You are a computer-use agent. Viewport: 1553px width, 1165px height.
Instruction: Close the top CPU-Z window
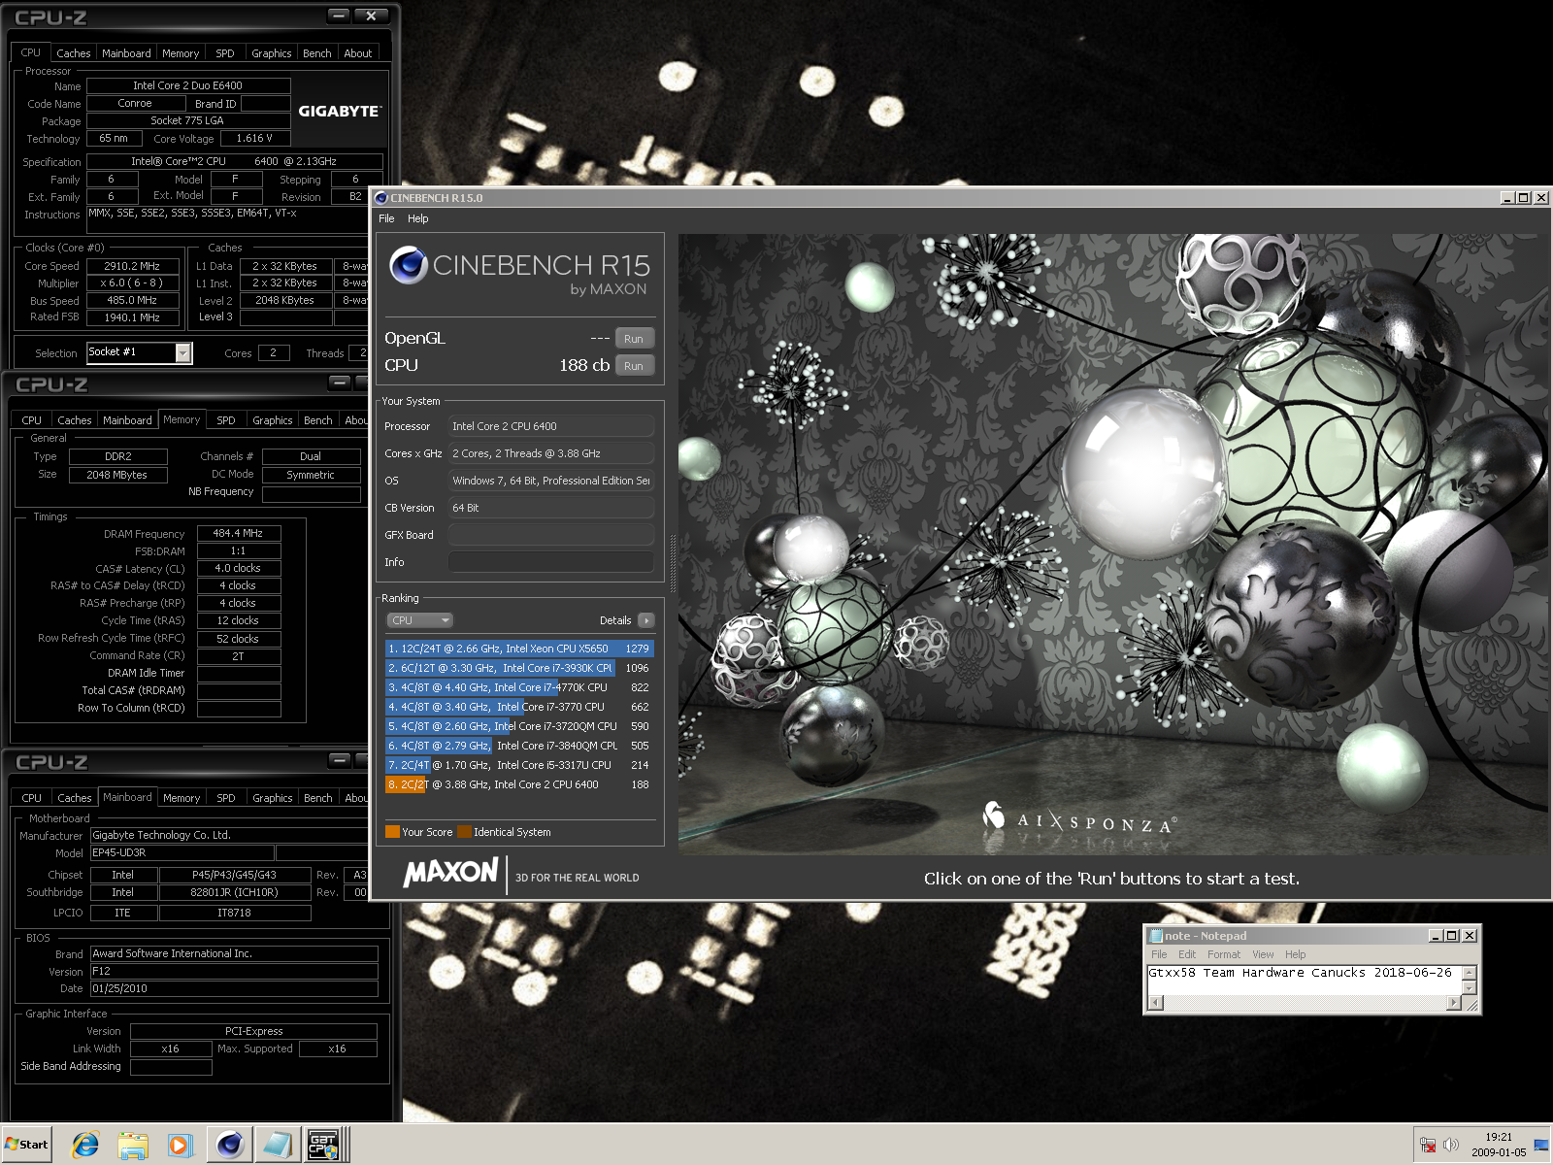click(x=372, y=16)
